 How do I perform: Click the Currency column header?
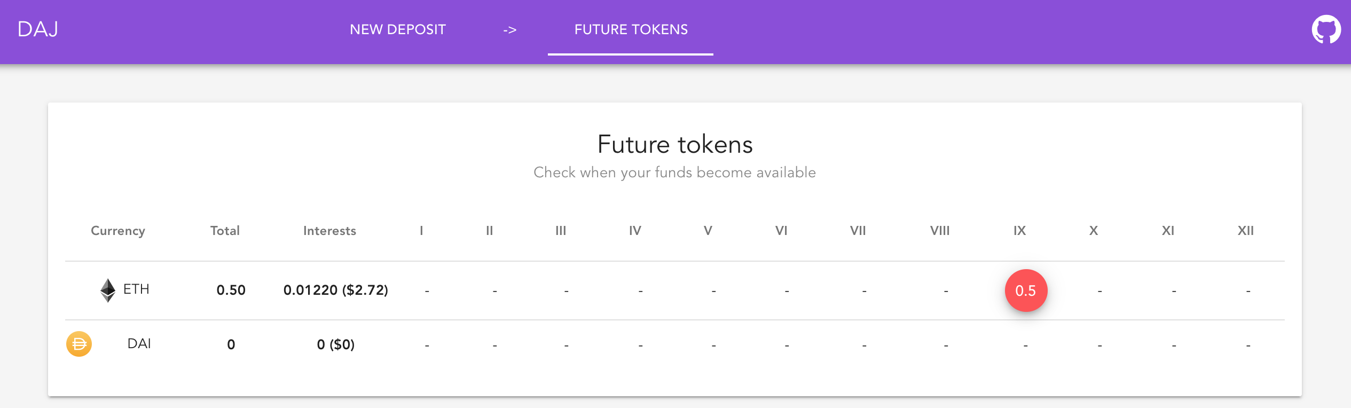pos(117,231)
